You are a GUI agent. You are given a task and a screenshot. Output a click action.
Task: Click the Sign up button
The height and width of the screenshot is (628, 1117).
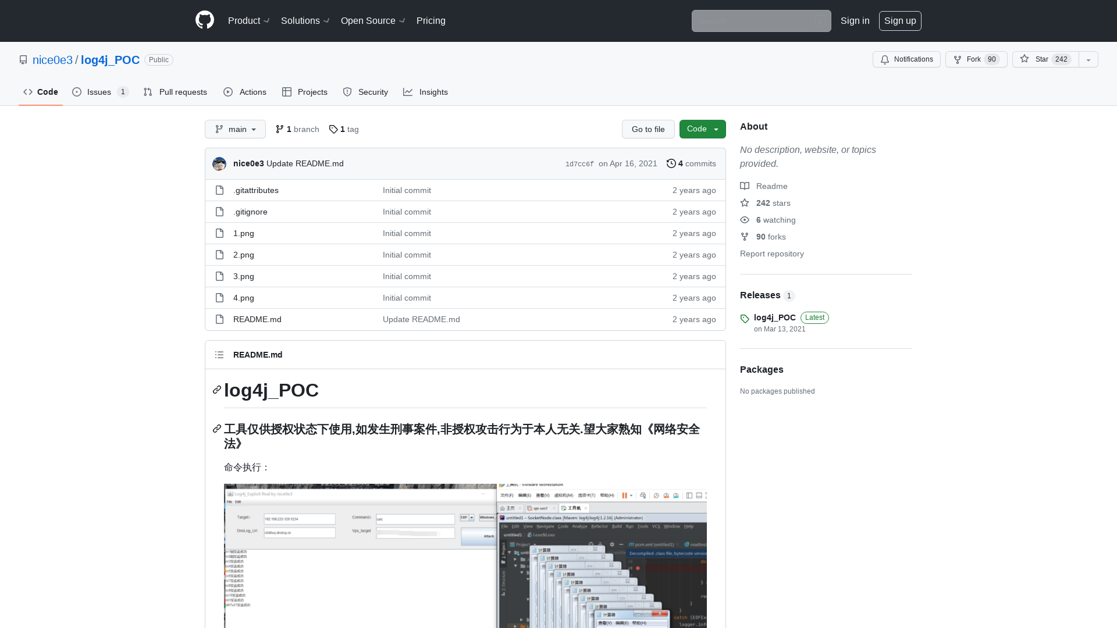coord(900,20)
